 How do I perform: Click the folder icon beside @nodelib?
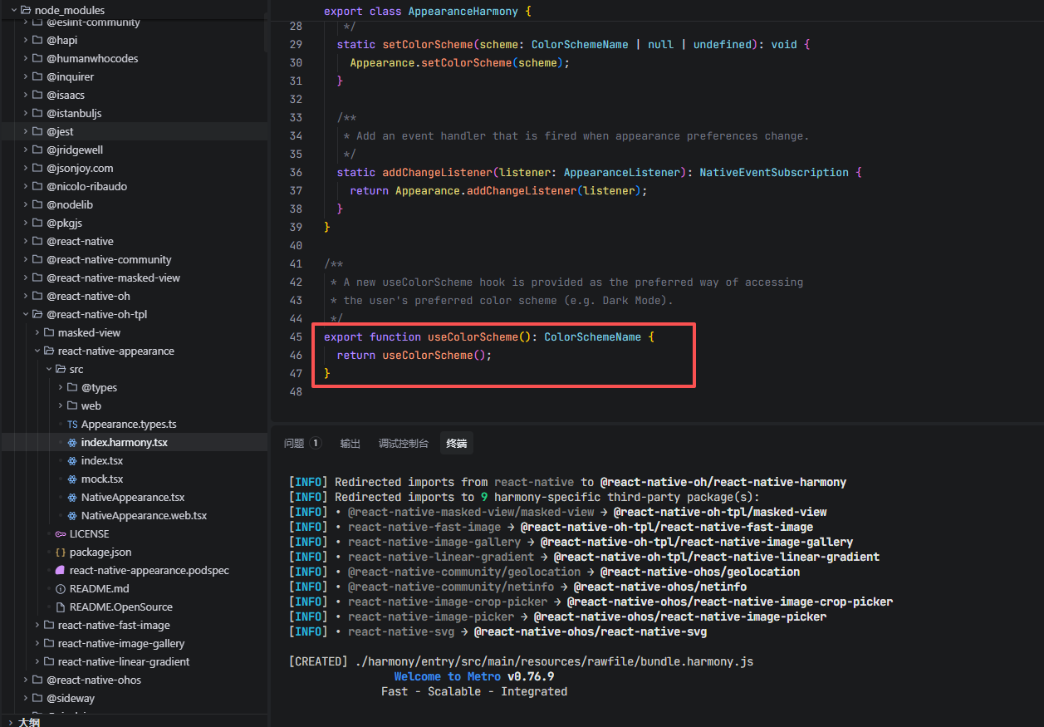tap(37, 204)
